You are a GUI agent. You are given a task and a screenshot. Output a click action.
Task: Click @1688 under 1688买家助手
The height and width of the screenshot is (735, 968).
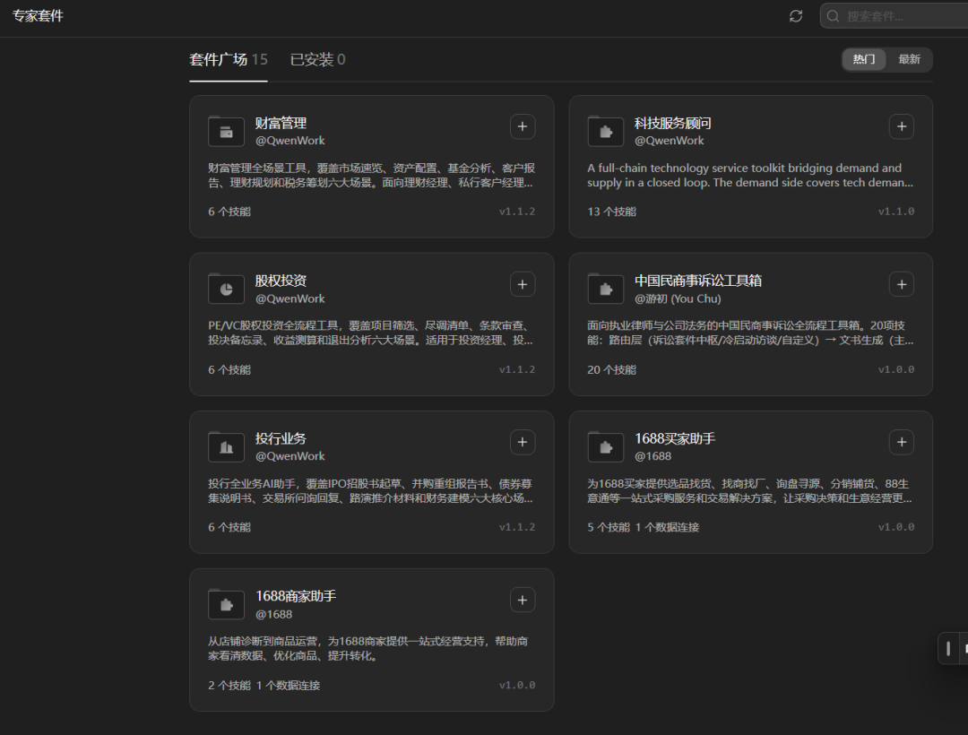(653, 456)
